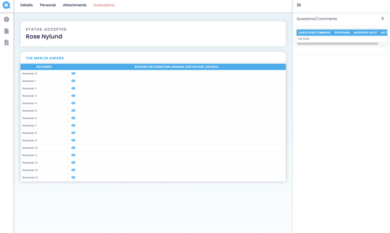390x233 pixels.
Task: Select the 'Reviewer 1' row label
Action: pos(29,81)
